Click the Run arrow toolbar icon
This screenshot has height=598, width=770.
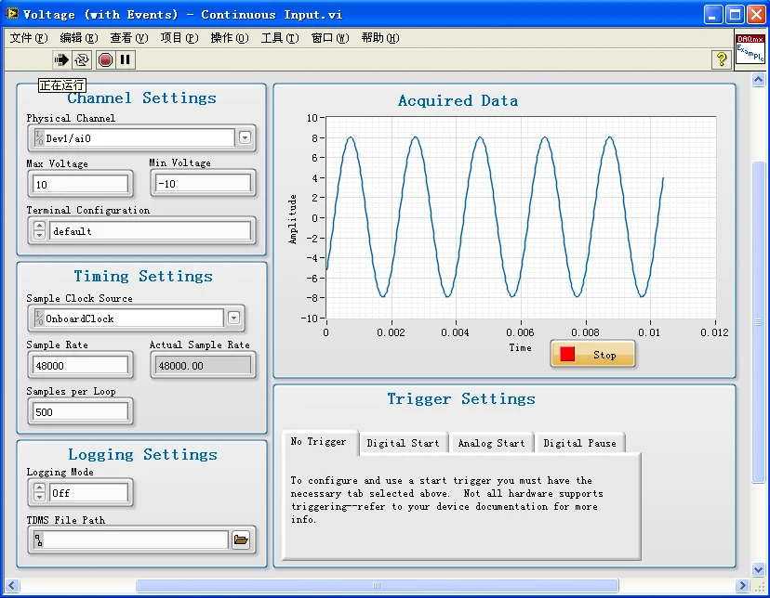pyautogui.click(x=61, y=60)
